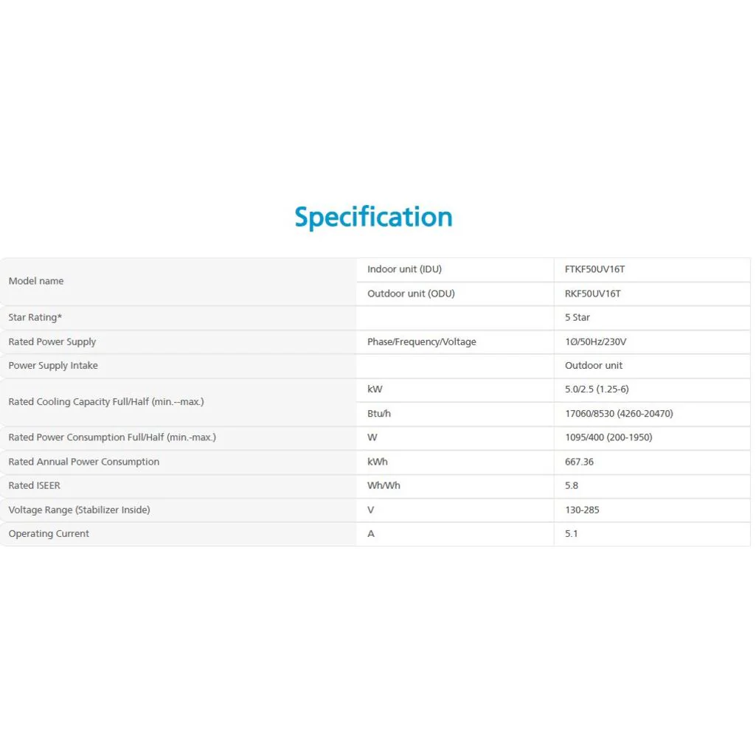The image size is (756, 756).
Task: Select the 1095/400 (200-1950) wattage value
Action: pos(608,437)
